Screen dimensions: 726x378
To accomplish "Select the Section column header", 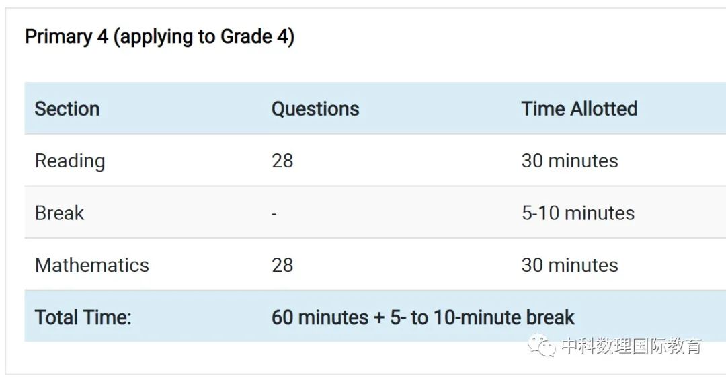I will click(x=67, y=109).
